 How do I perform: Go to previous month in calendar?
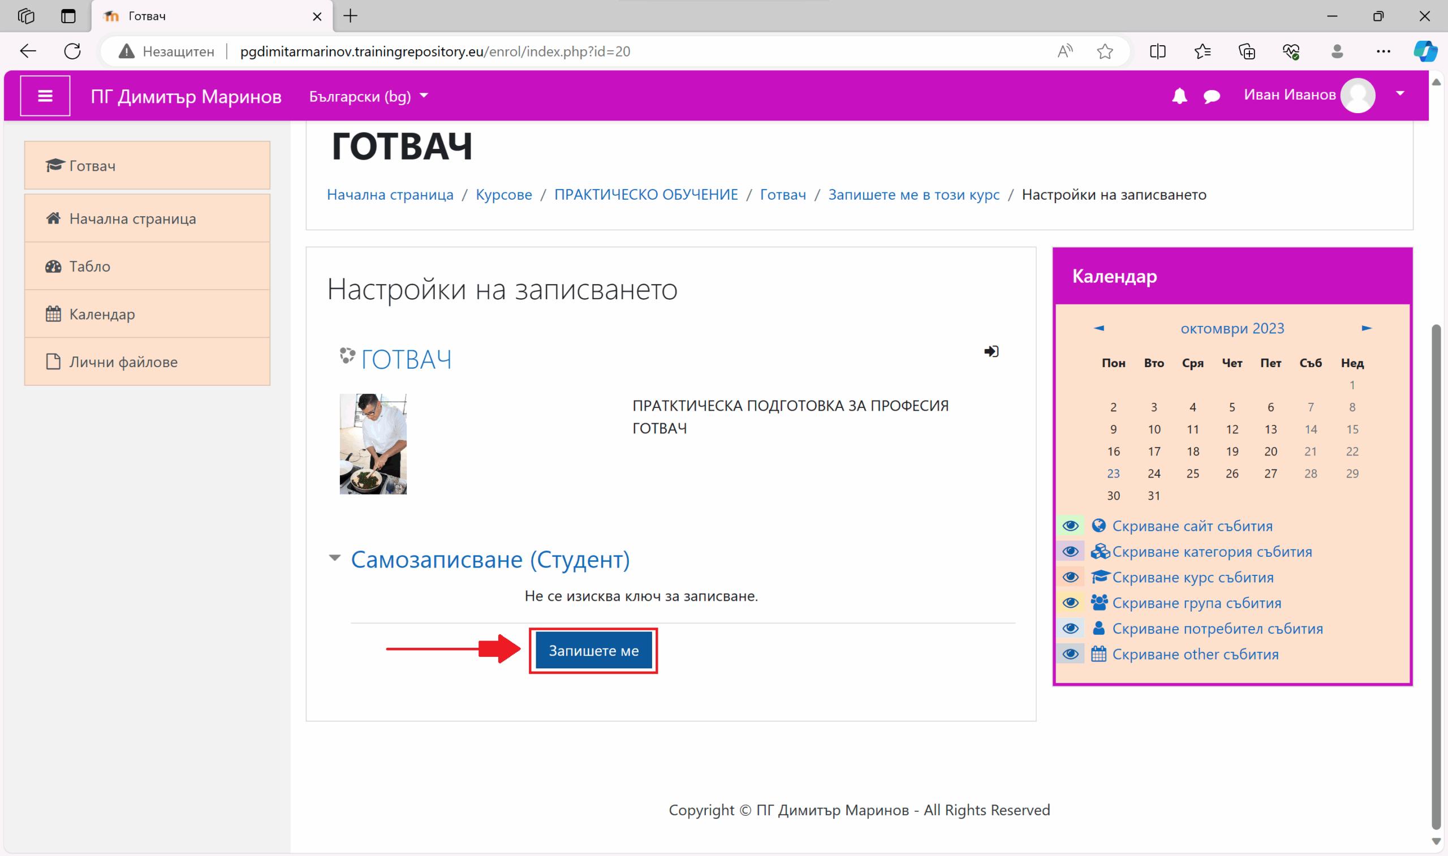pos(1098,328)
